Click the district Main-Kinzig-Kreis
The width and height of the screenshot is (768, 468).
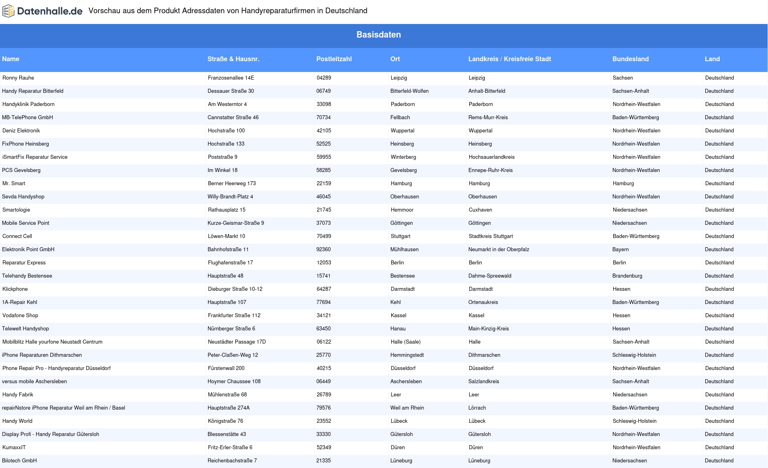[x=489, y=329]
